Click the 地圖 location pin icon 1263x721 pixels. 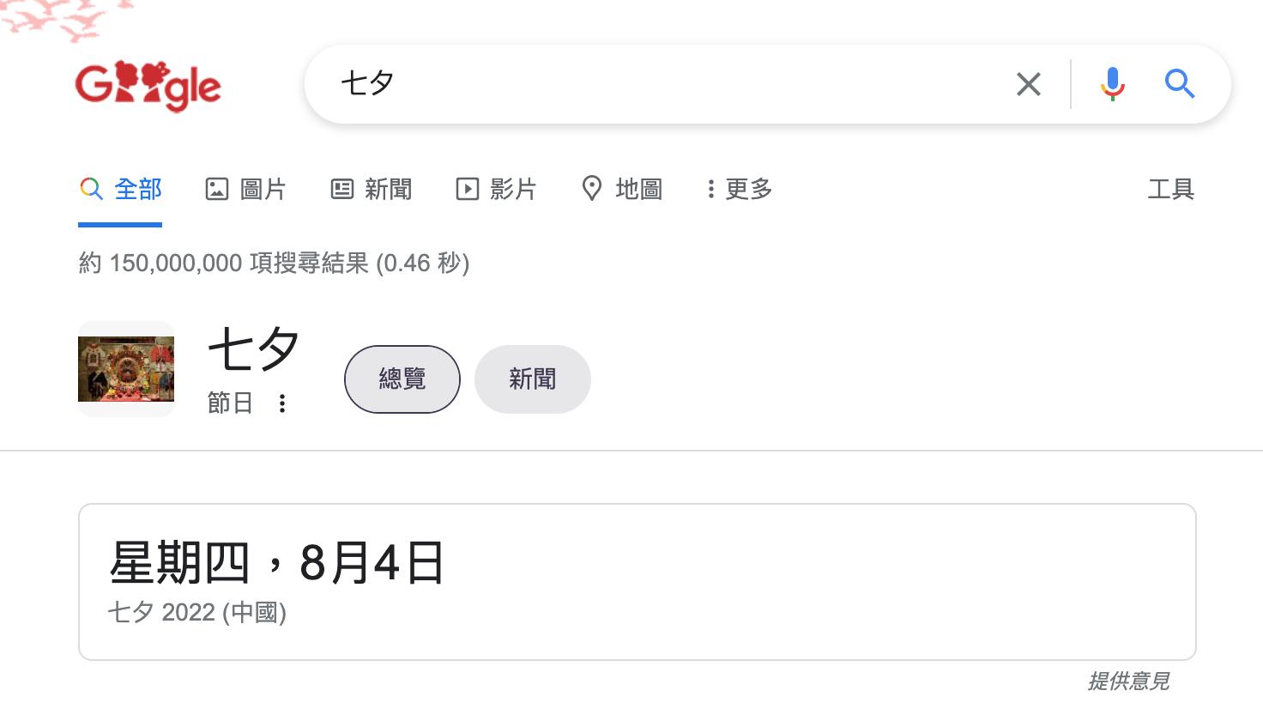tap(592, 189)
